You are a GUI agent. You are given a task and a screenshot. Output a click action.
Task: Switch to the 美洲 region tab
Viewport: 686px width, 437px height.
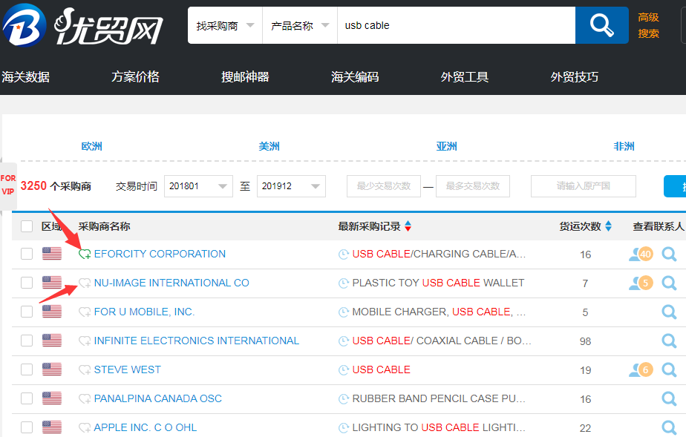click(x=269, y=146)
